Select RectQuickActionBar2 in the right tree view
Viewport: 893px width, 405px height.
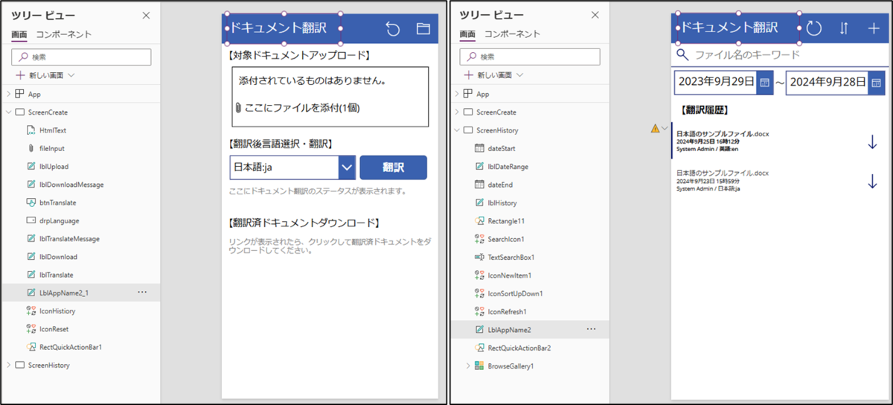coord(519,348)
